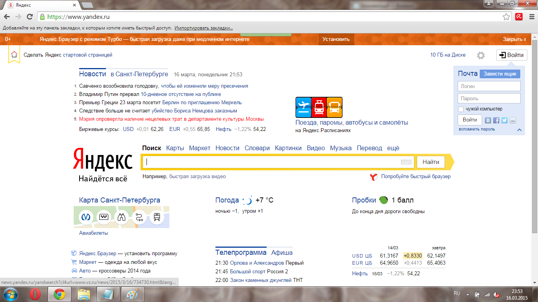This screenshot has height=302, width=538.
Task: Open the Картинки tab
Action: pos(288,148)
